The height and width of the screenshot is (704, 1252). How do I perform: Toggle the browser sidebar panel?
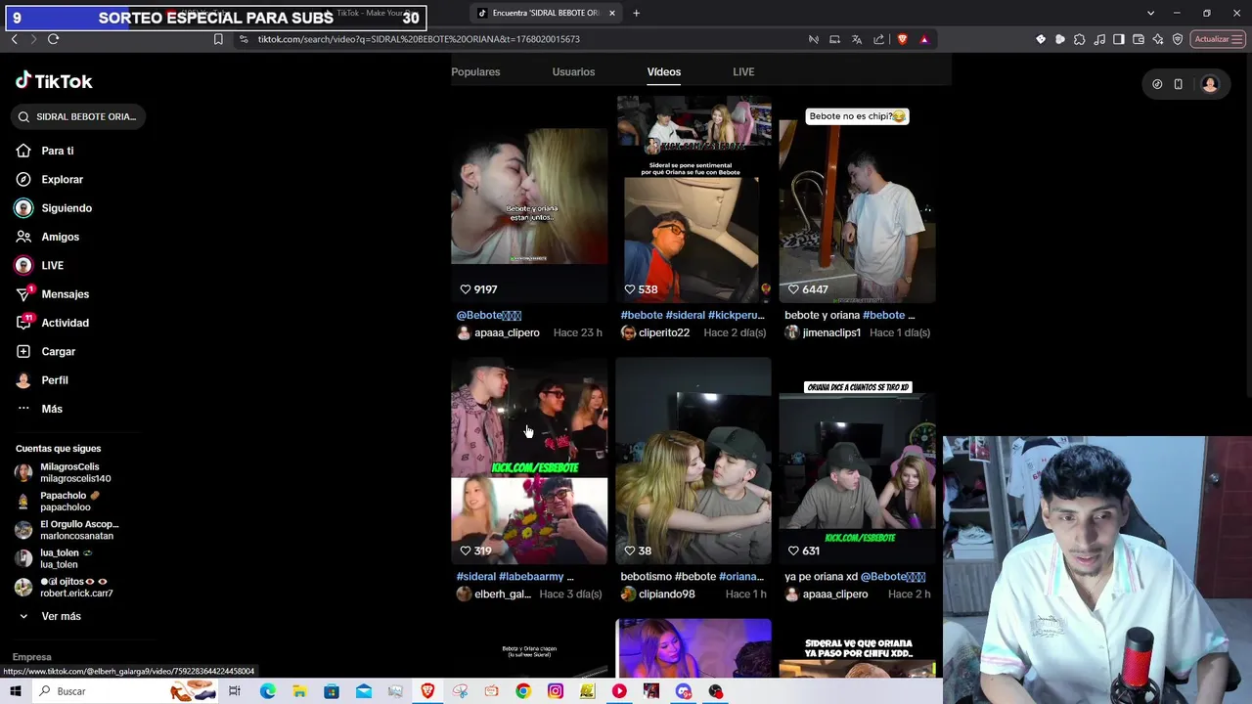point(1119,39)
